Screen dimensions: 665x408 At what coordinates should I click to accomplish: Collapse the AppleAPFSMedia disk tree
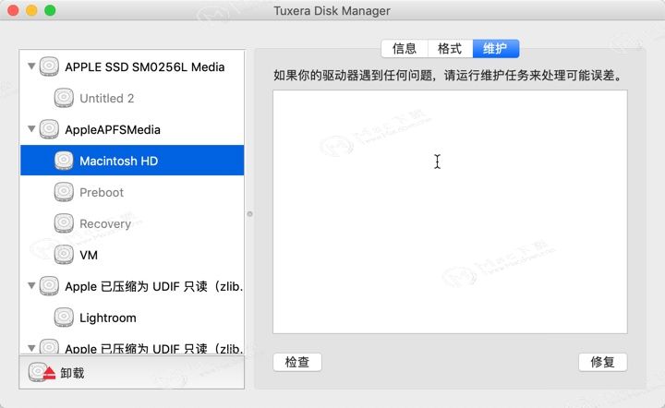pos(31,129)
